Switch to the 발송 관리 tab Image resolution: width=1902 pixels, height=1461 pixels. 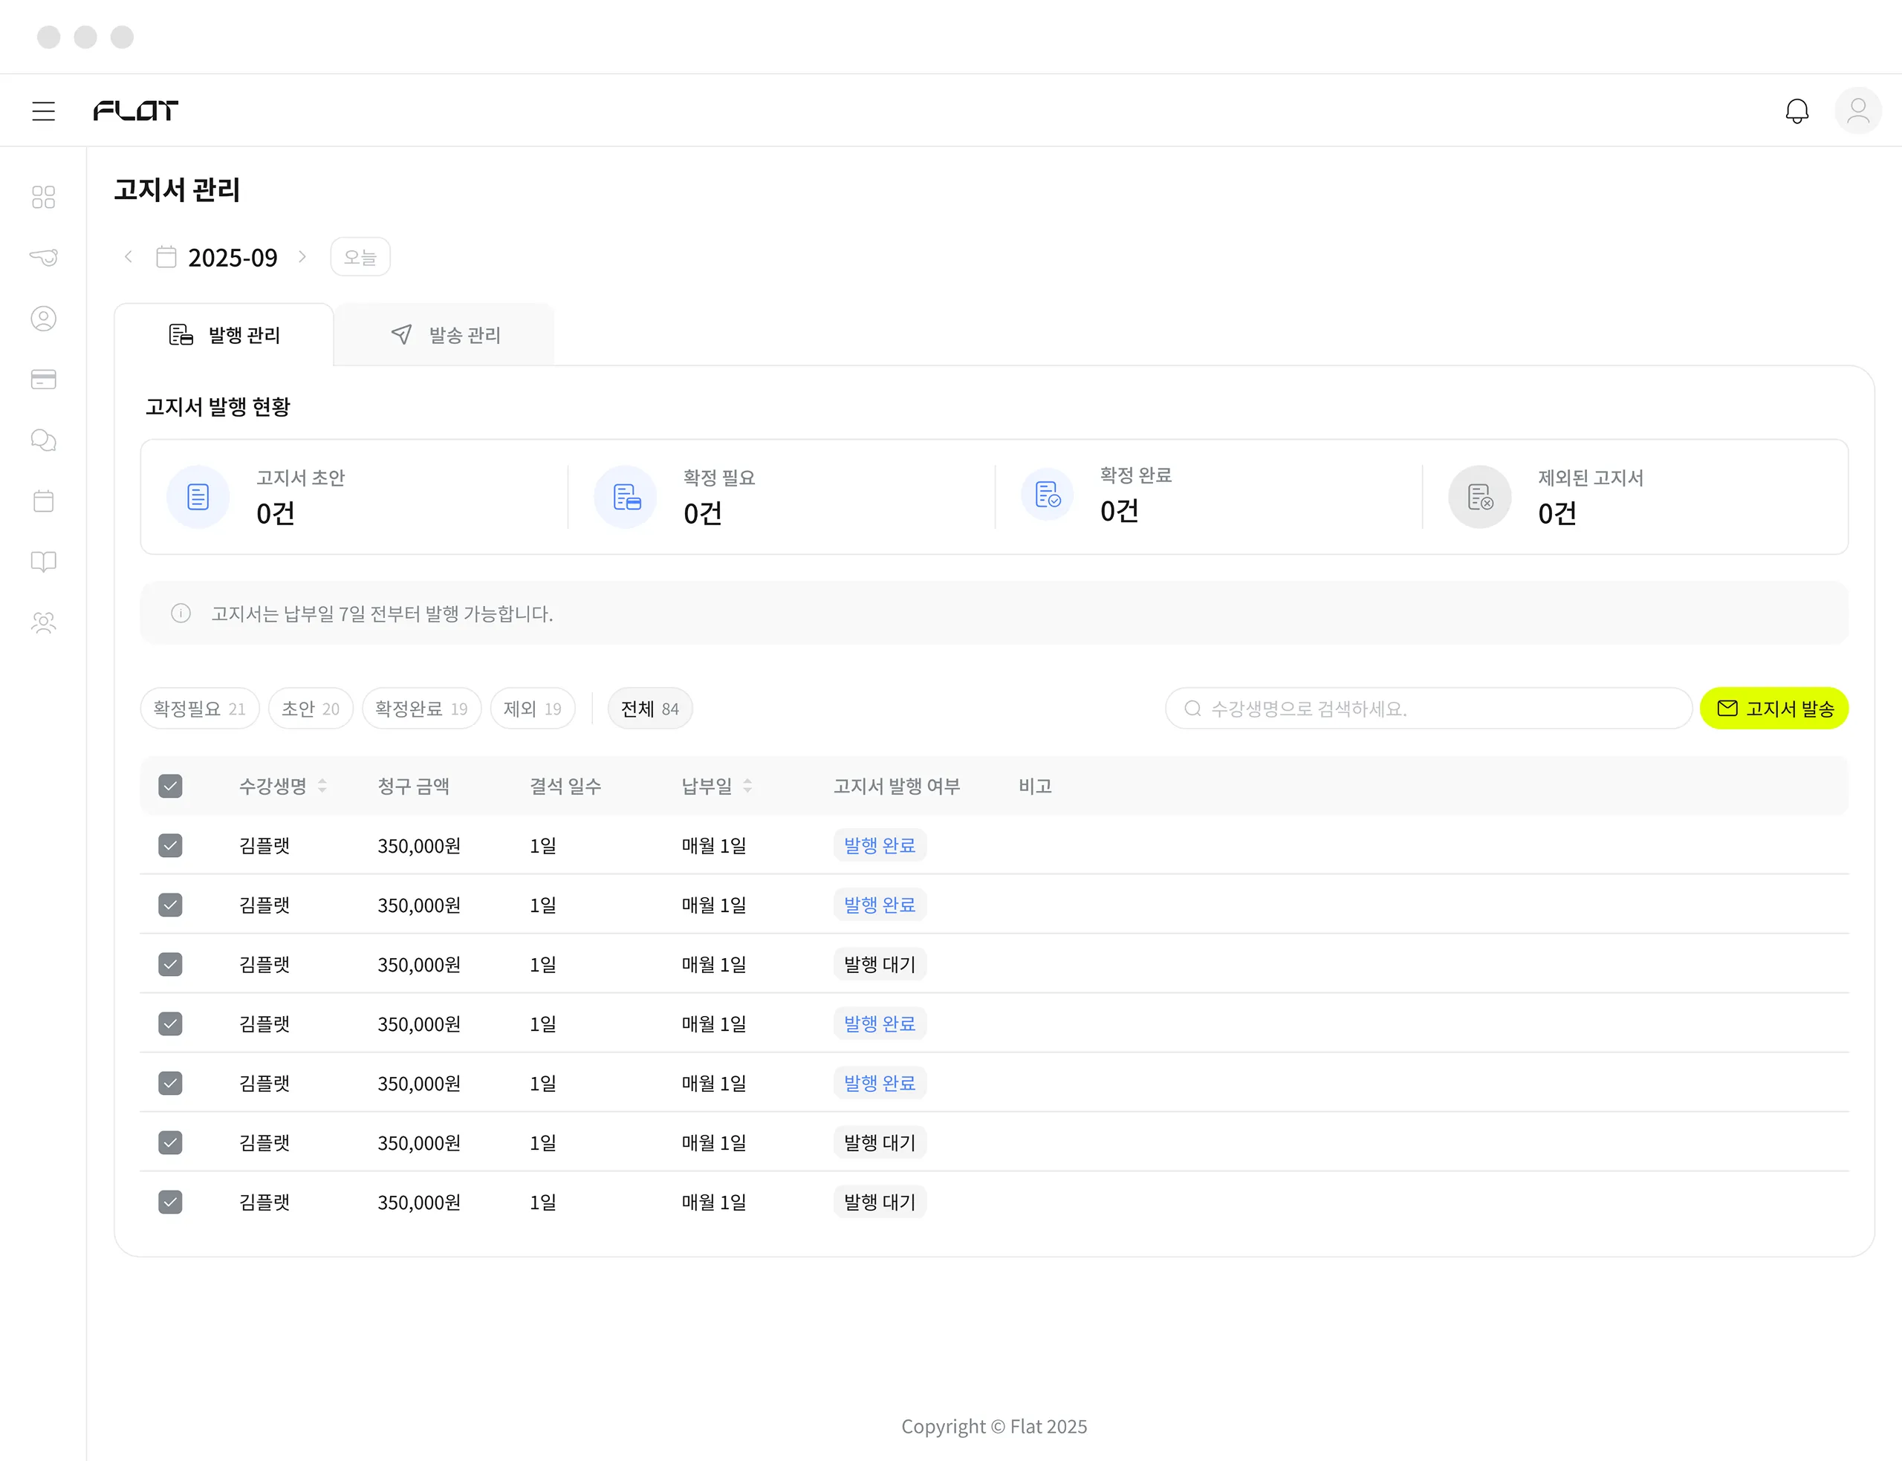pos(445,335)
